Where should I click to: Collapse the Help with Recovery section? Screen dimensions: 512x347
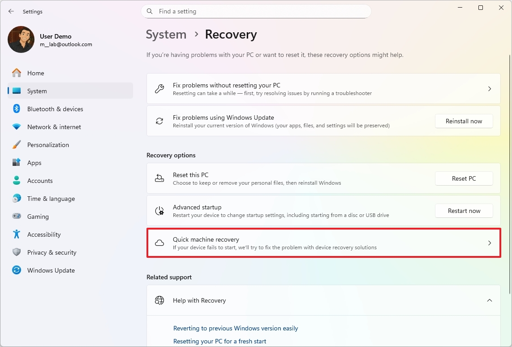tap(489, 300)
